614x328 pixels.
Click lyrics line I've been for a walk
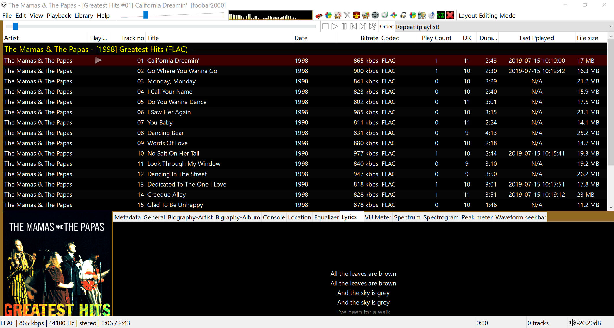(x=363, y=312)
